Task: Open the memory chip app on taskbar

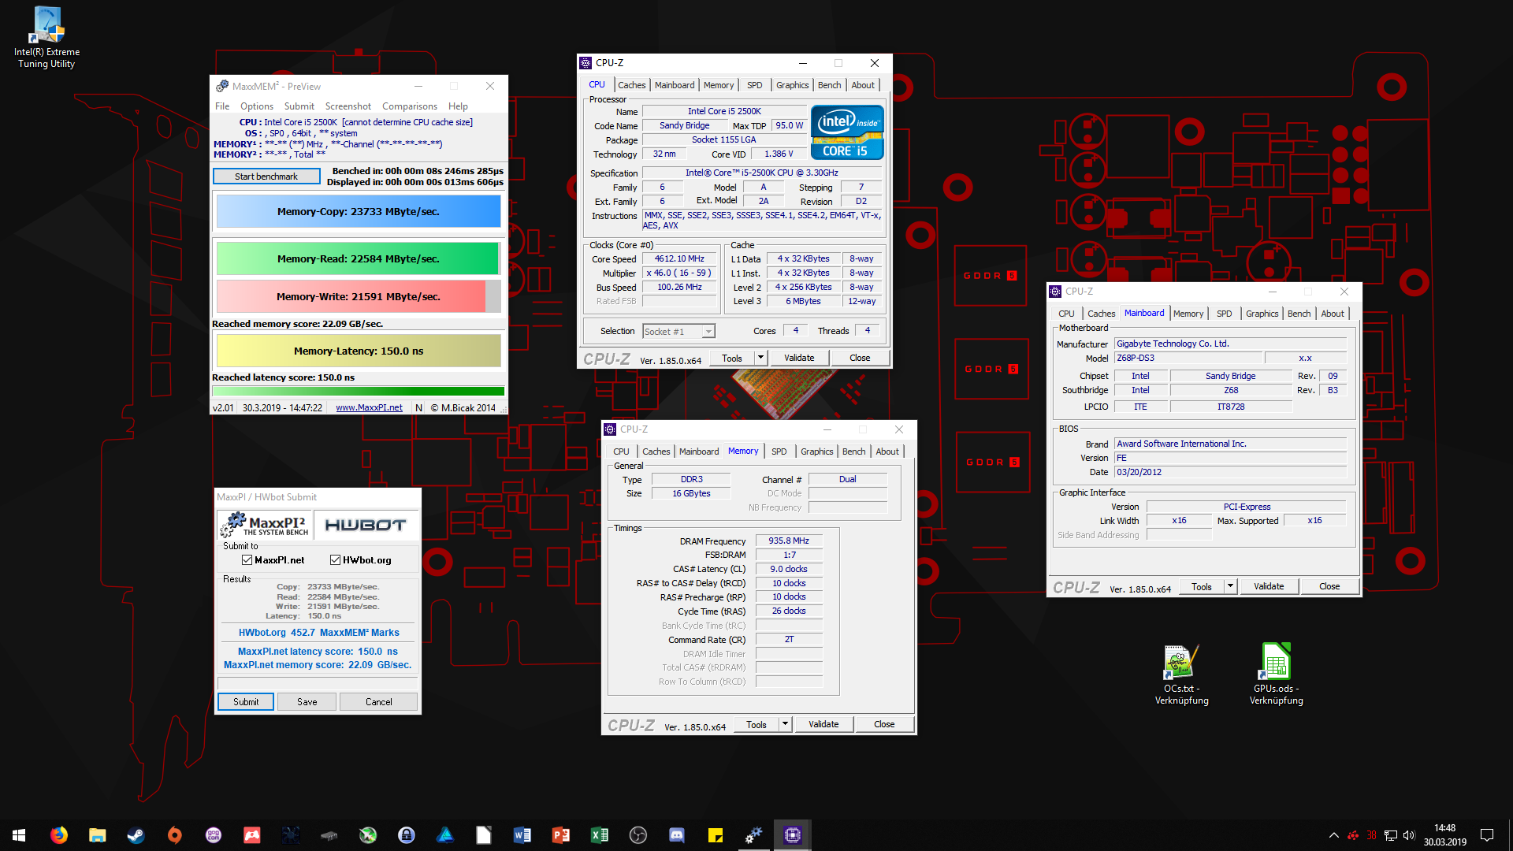Action: pos(329,835)
